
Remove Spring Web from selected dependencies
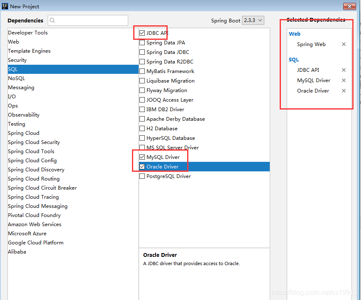[344, 44]
